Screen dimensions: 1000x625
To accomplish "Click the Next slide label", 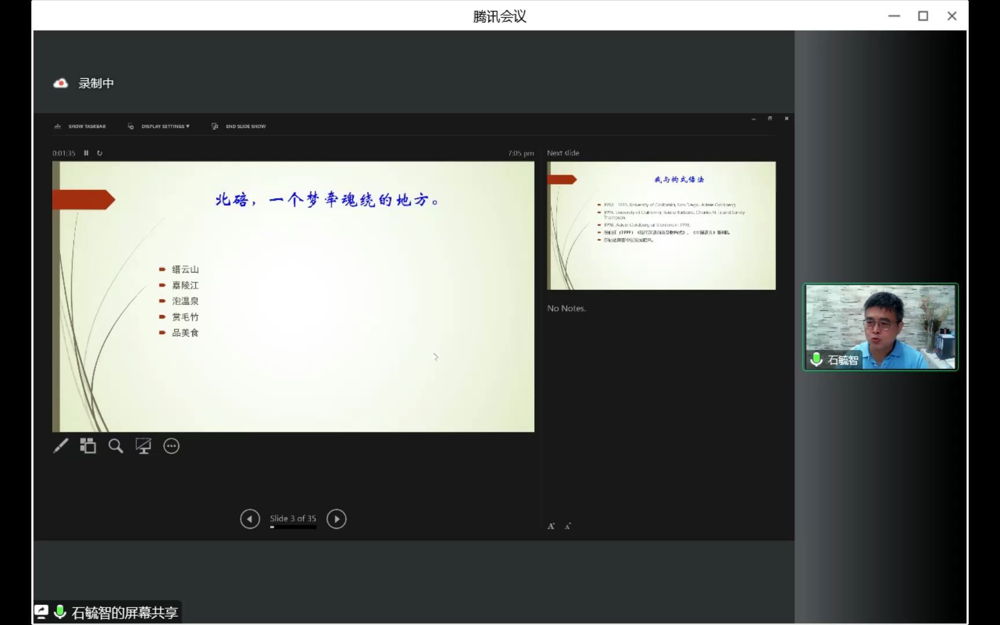I will [563, 153].
